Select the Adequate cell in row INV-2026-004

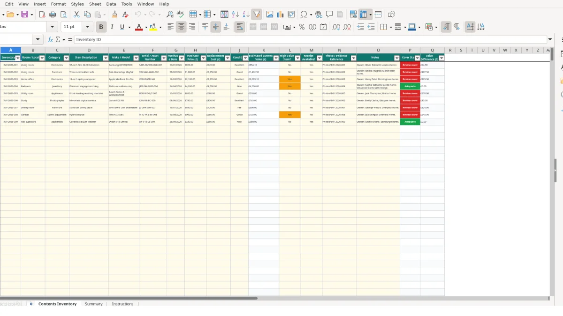coord(410,86)
